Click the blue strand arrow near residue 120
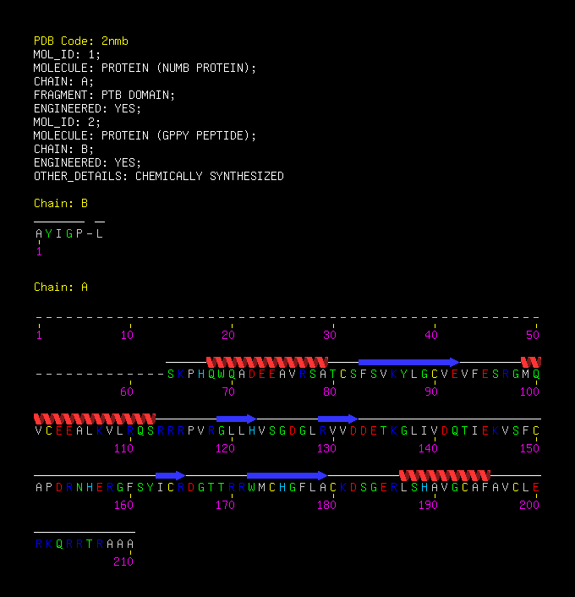 click(x=237, y=419)
